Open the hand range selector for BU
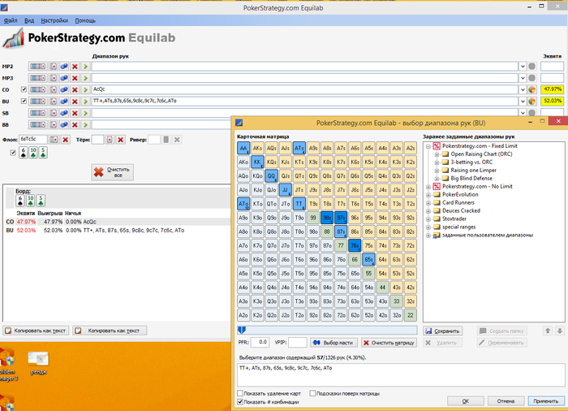568x411 pixels. point(37,102)
